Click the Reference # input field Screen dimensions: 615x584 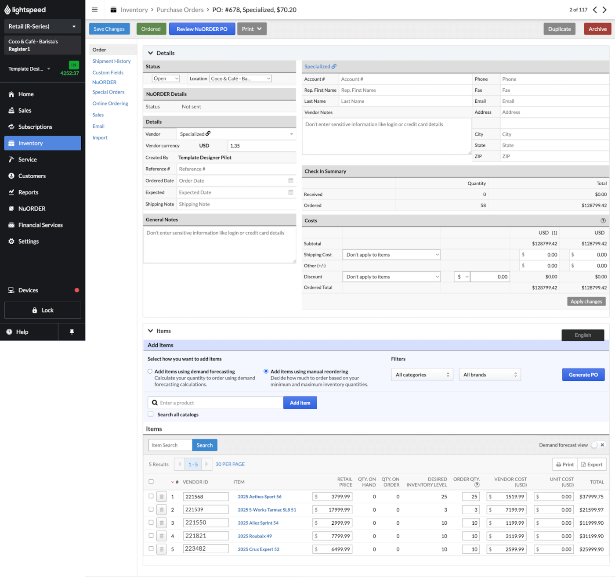(x=236, y=169)
